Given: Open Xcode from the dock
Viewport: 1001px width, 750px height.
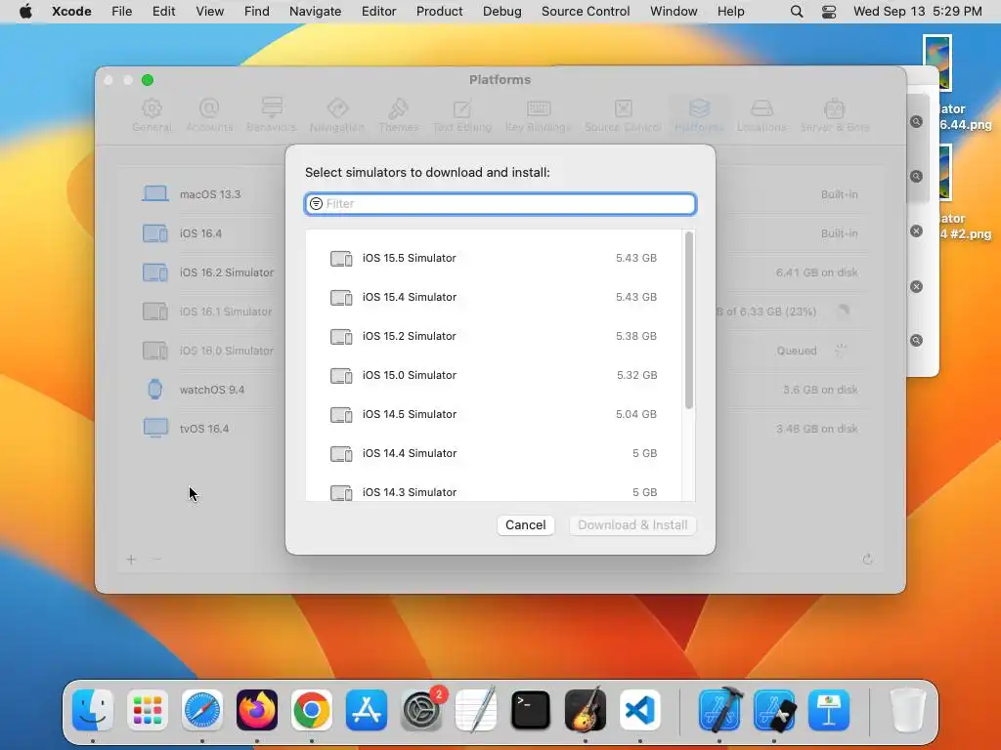Looking at the screenshot, I should (719, 710).
